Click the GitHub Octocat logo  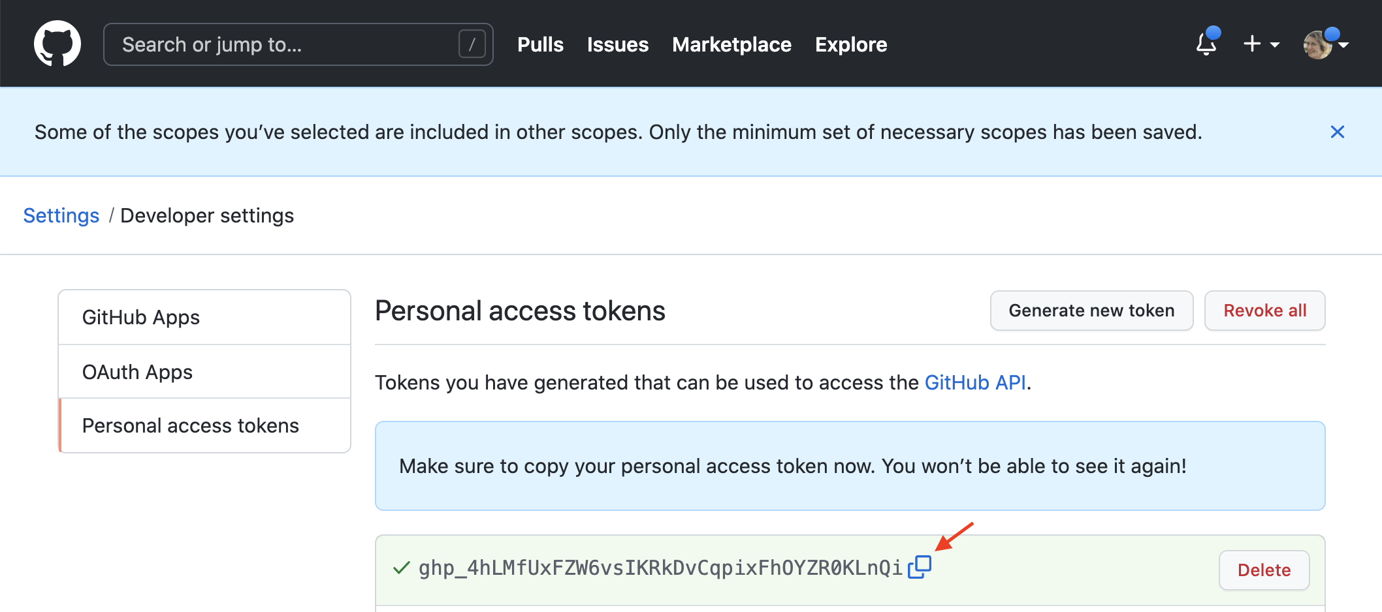tap(57, 44)
